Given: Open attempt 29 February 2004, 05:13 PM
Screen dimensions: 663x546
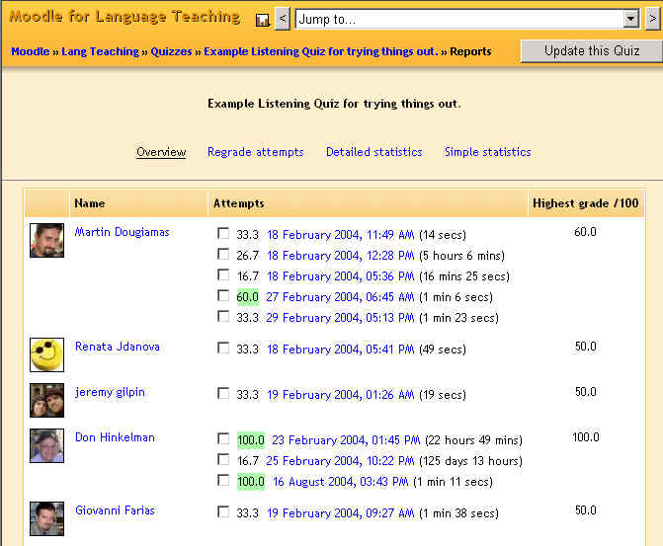Looking at the screenshot, I should click(340, 318).
